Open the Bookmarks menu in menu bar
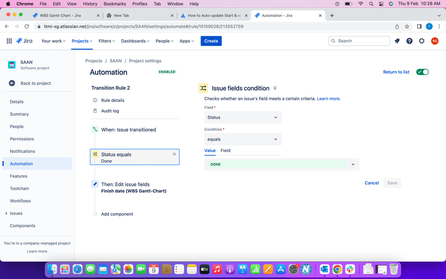The height and width of the screenshot is (279, 446). tap(115, 4)
